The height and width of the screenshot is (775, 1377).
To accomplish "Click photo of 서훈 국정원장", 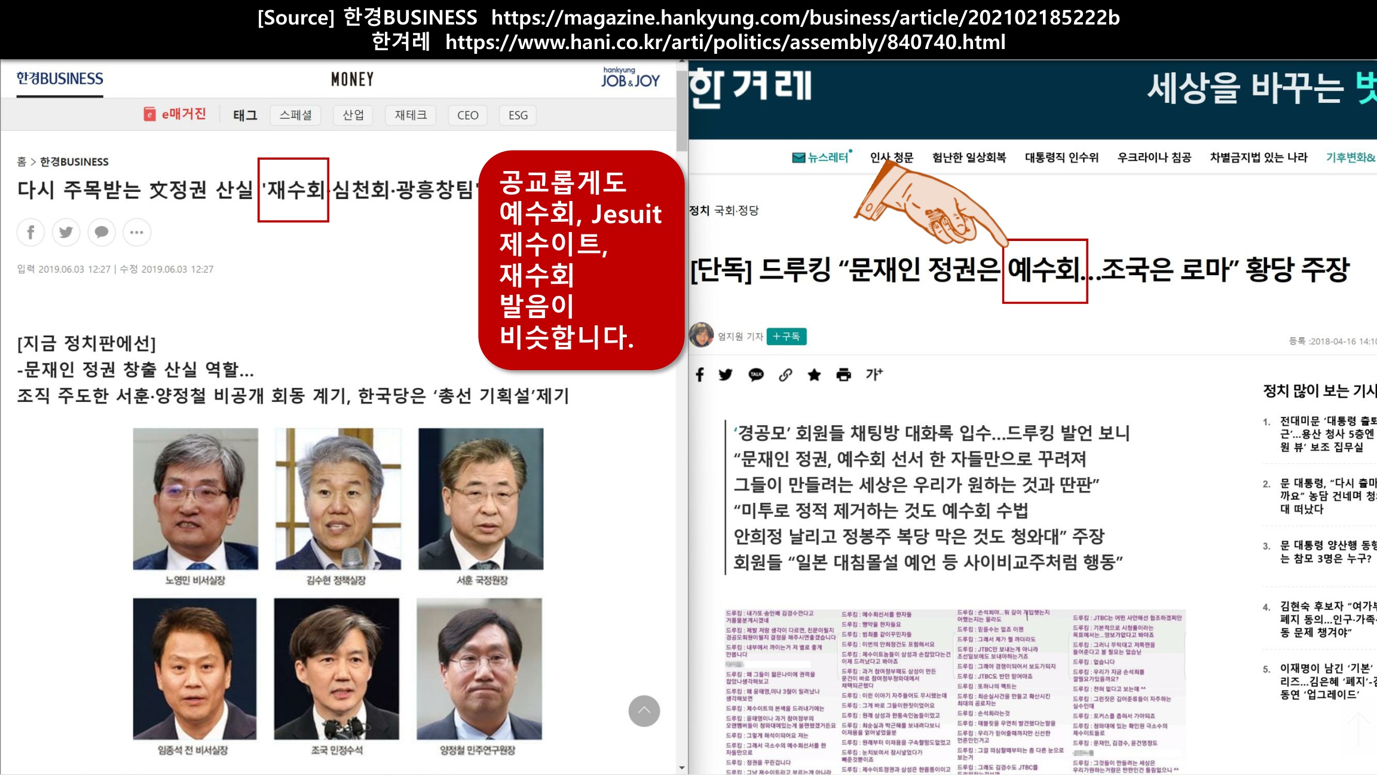I will (481, 499).
